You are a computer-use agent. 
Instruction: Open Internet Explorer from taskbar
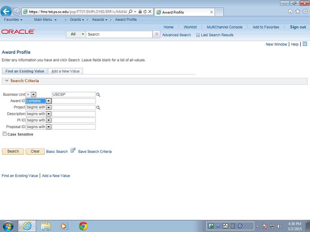tap(27, 226)
